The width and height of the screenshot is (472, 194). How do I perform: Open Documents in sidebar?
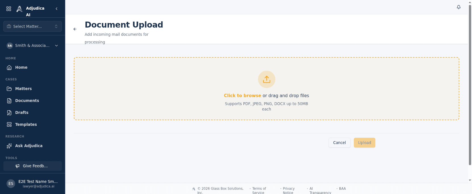[x=33, y=101]
